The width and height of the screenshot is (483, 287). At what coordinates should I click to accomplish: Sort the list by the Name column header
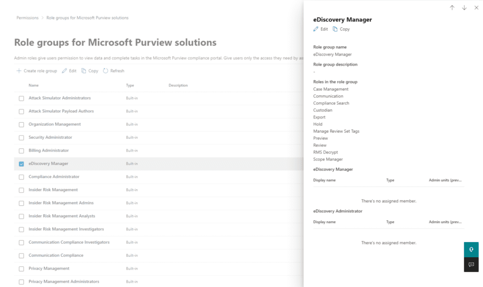(33, 85)
